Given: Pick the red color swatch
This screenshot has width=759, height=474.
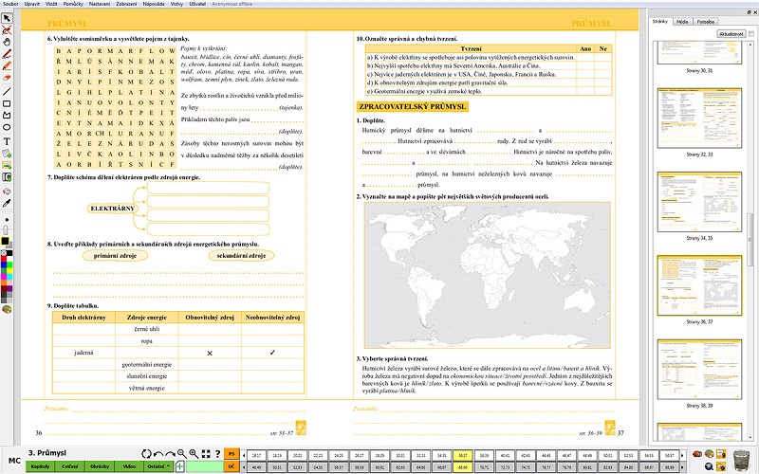Looking at the screenshot, I should click(4, 259).
